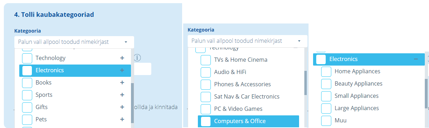The image size is (429, 128).
Task: Check the TVs & Home Cinema box
Action: [x=206, y=60]
